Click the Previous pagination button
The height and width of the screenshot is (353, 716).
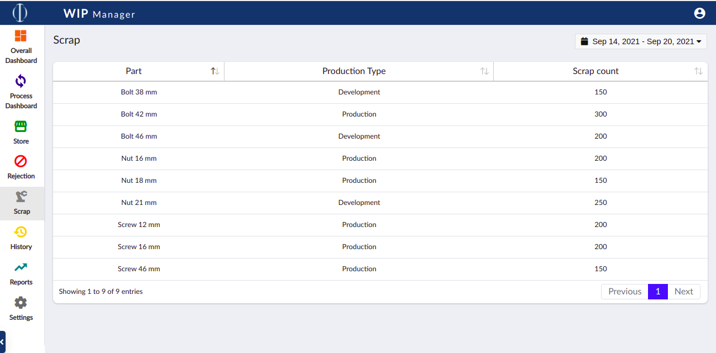pos(625,292)
